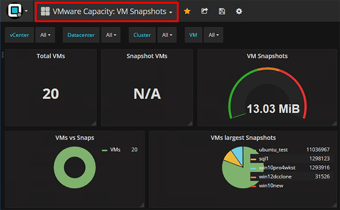Image resolution: width=340 pixels, height=210 pixels.
Task: Share the dashboard via share icon
Action: pos(204,11)
